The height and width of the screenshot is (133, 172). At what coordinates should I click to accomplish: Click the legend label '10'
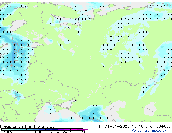pos(34,132)
